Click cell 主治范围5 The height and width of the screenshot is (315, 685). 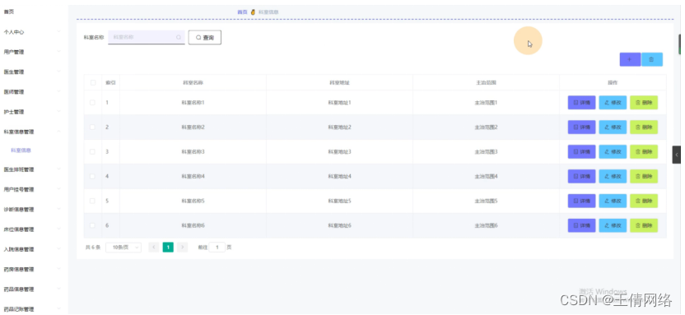click(x=487, y=202)
